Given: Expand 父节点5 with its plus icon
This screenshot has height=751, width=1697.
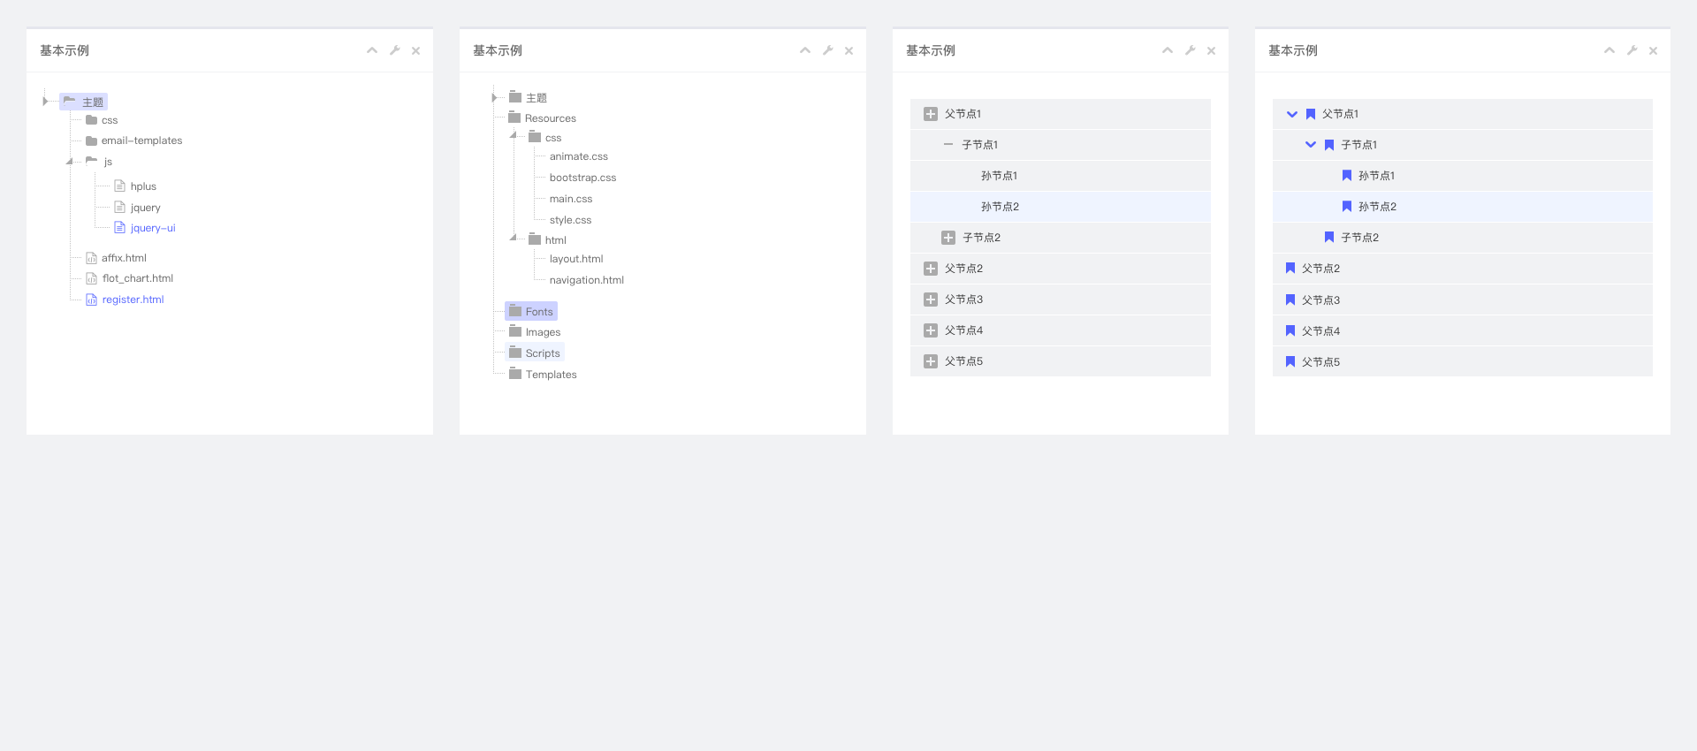Looking at the screenshot, I should point(930,361).
